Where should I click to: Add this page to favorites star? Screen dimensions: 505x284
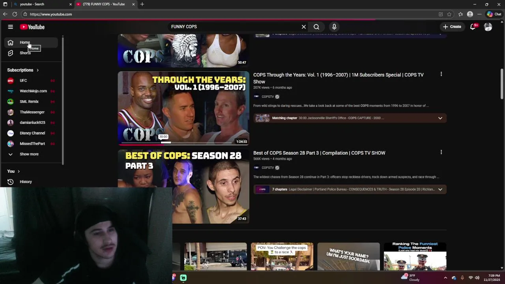(449, 14)
